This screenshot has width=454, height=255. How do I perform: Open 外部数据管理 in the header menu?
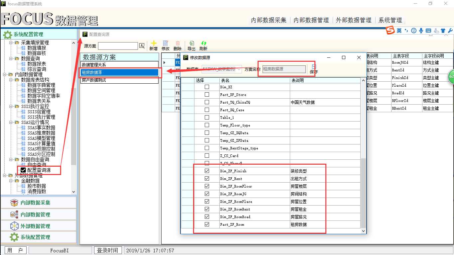(x=354, y=20)
